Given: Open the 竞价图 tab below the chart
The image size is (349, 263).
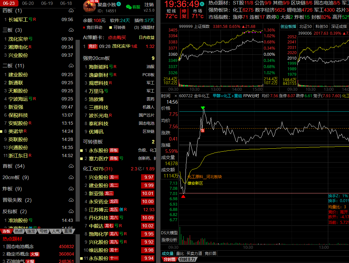Looking at the screenshot, I should coord(210,253).
